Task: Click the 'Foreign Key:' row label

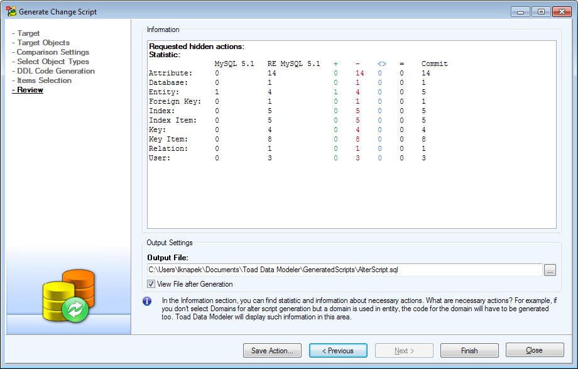Action: 175,101
